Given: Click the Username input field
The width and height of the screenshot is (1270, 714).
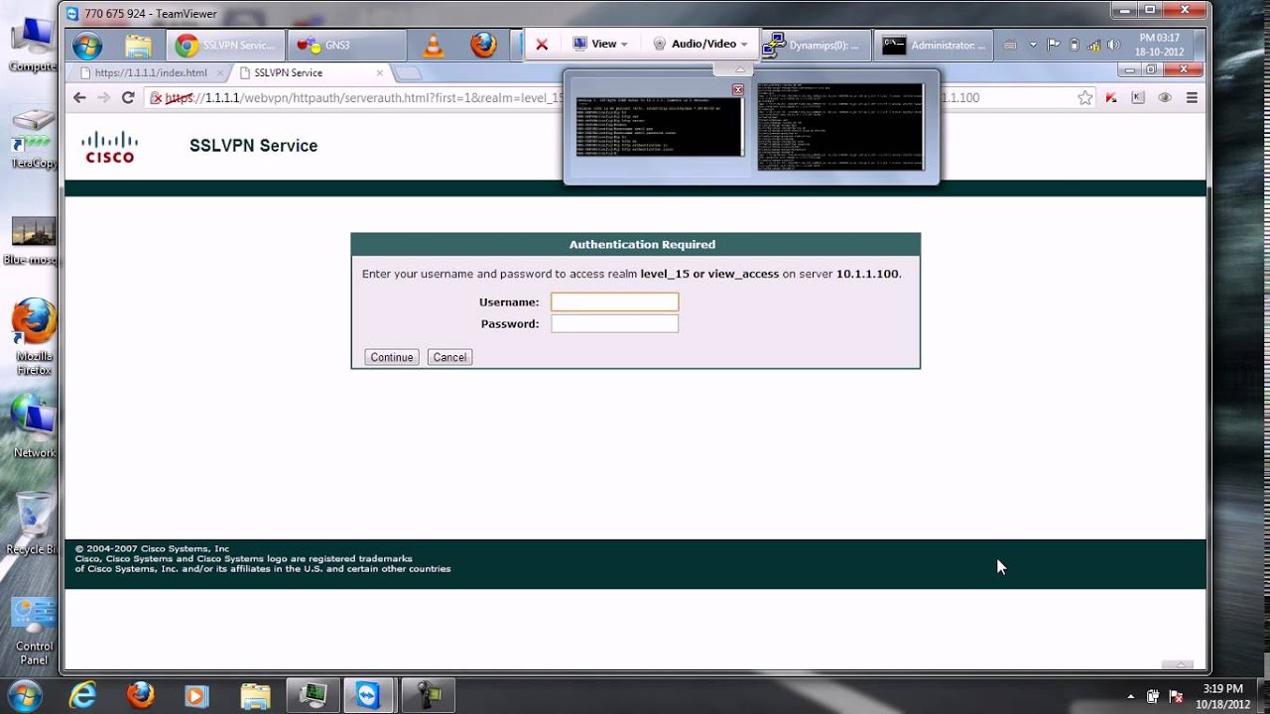Looking at the screenshot, I should pos(614,301).
